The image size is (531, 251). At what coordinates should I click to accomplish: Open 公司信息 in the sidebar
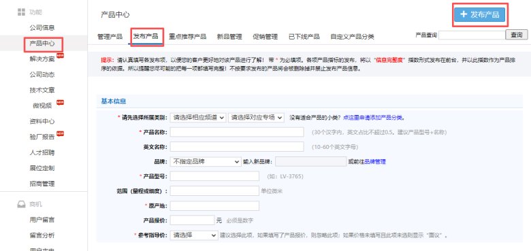[42, 28]
